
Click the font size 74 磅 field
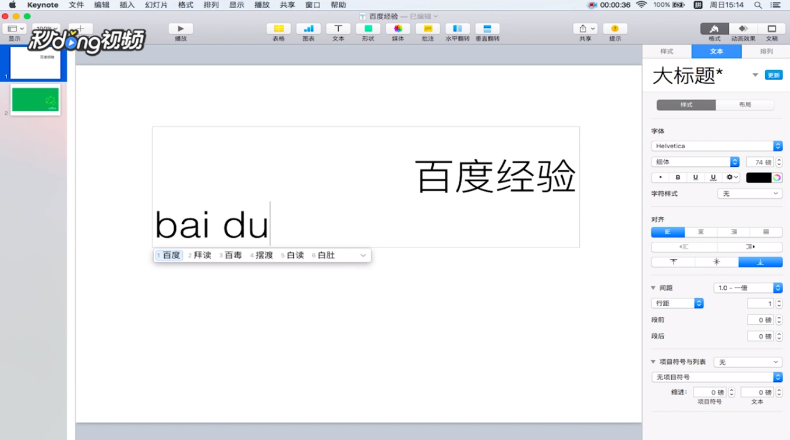coord(760,162)
